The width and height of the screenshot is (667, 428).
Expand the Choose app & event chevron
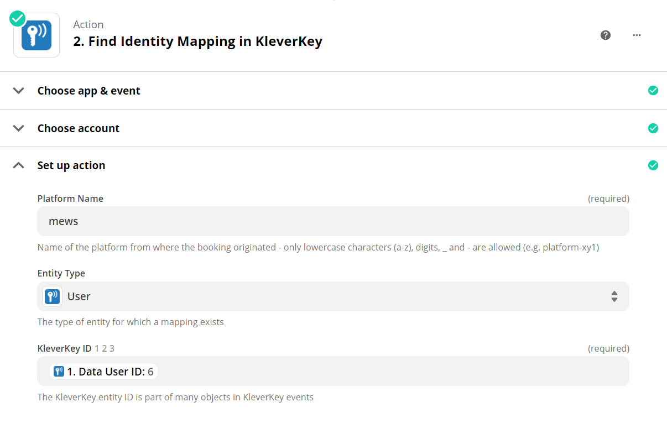(19, 91)
